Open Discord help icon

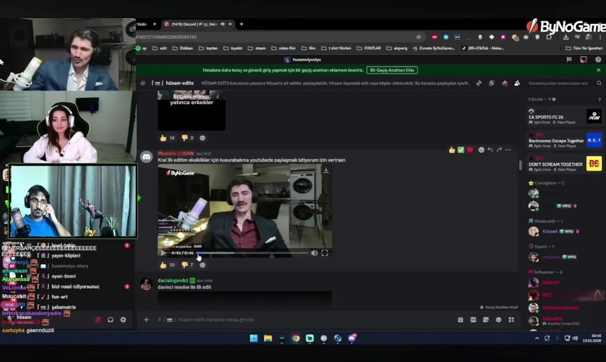(598, 59)
